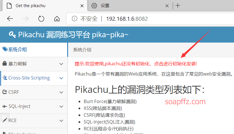Go back with the browser back arrow

pos(10,19)
